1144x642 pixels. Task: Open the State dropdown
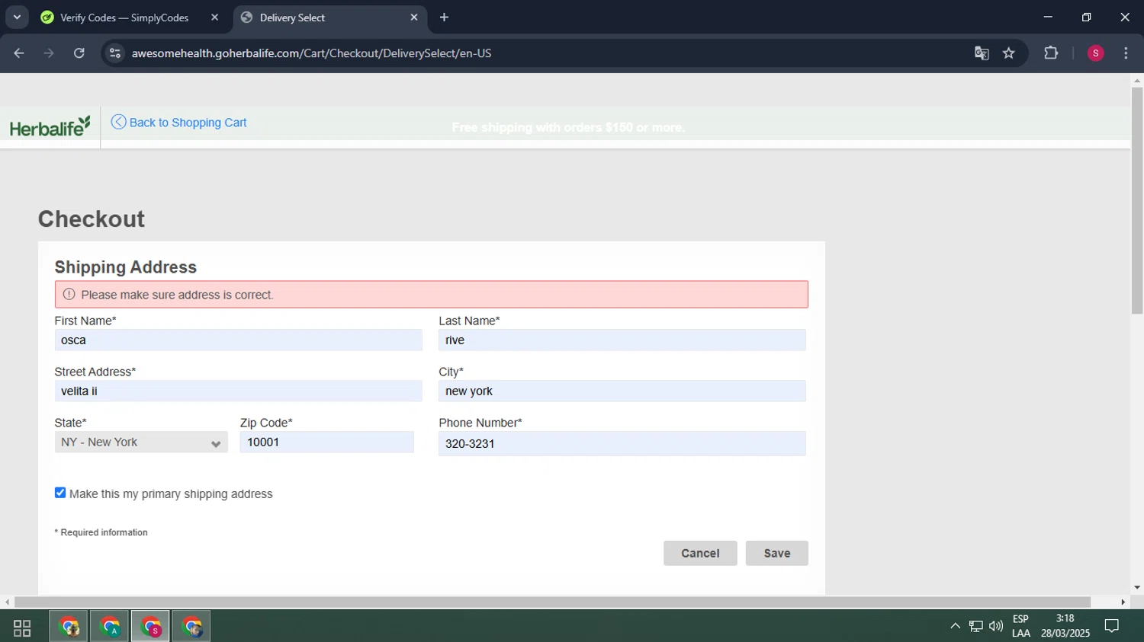click(141, 442)
